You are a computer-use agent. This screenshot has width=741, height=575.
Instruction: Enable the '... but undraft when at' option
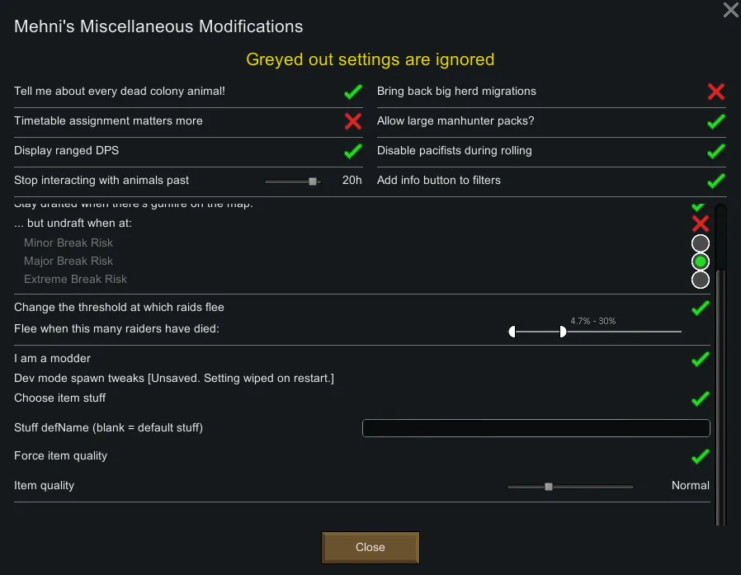coord(701,224)
